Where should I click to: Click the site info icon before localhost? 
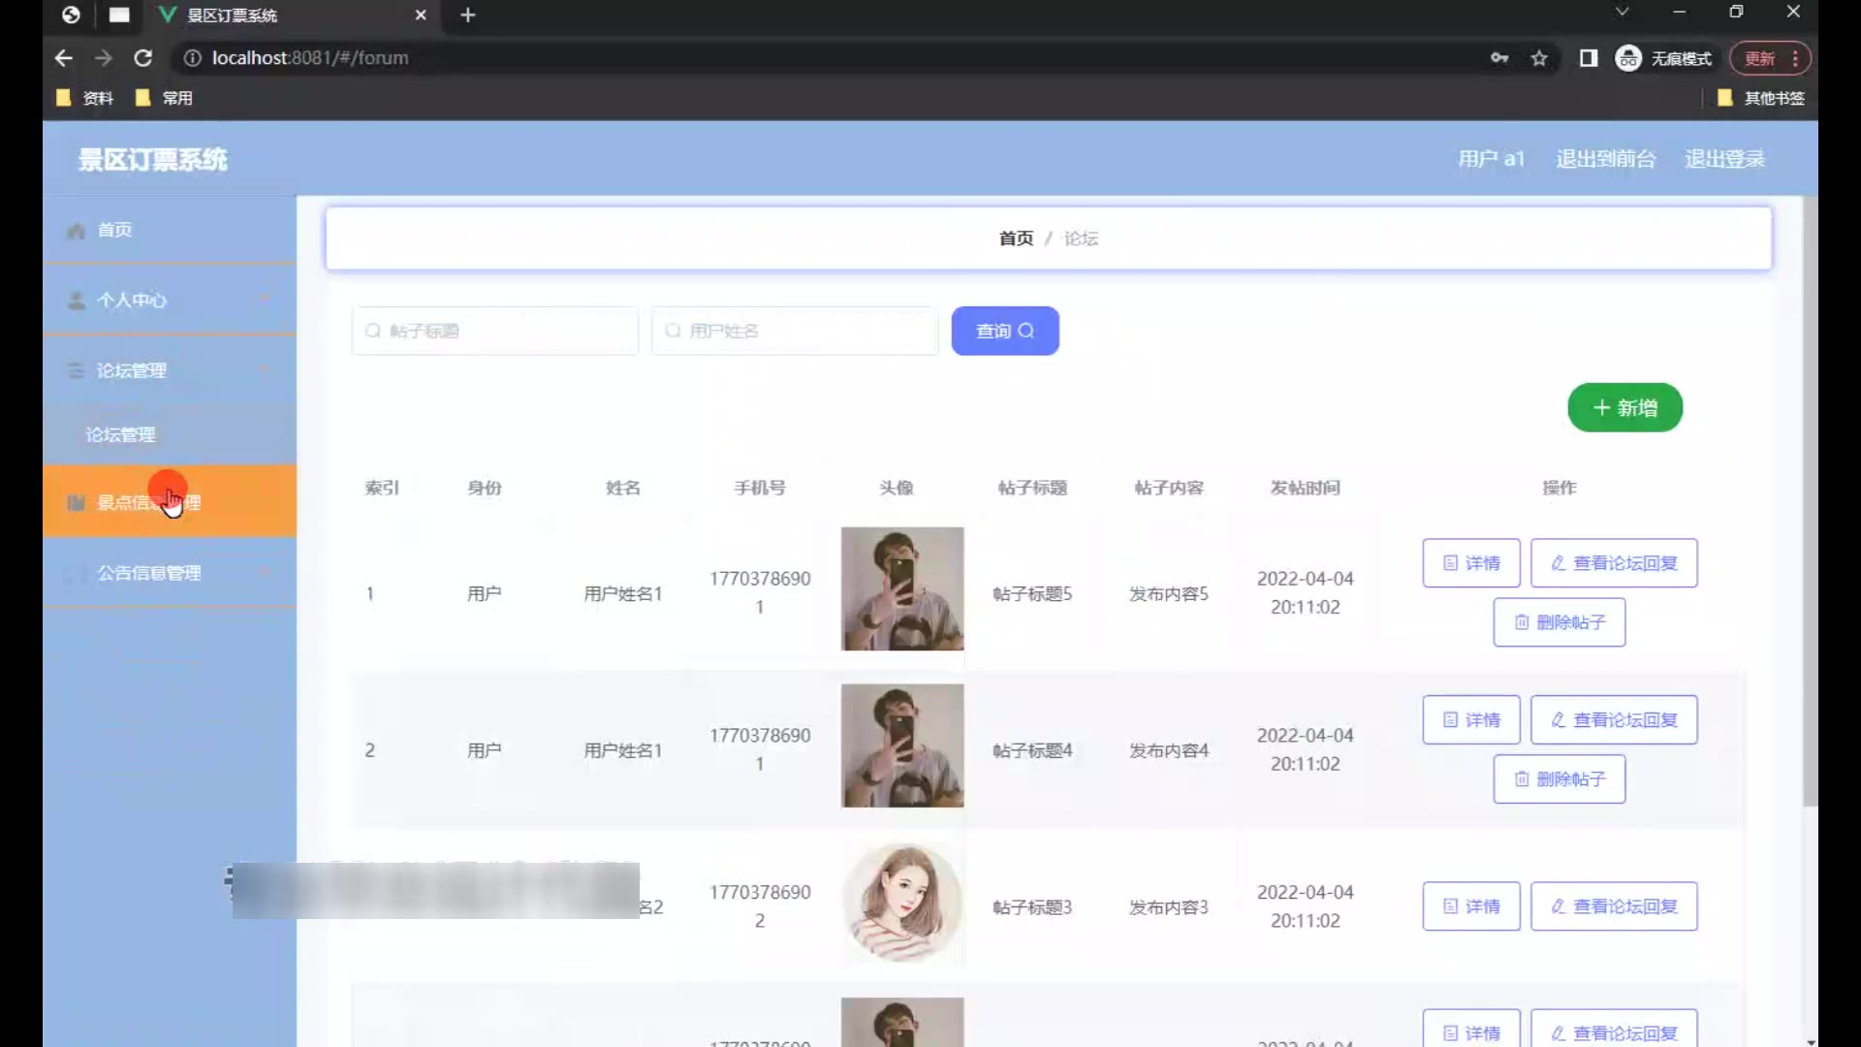[192, 58]
